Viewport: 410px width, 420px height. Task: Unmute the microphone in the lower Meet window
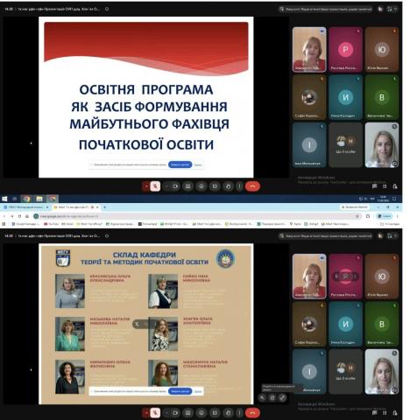[155, 413]
